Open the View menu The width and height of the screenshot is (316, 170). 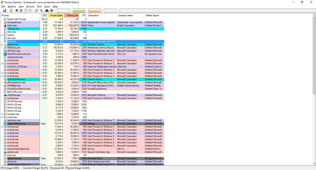point(21,6)
